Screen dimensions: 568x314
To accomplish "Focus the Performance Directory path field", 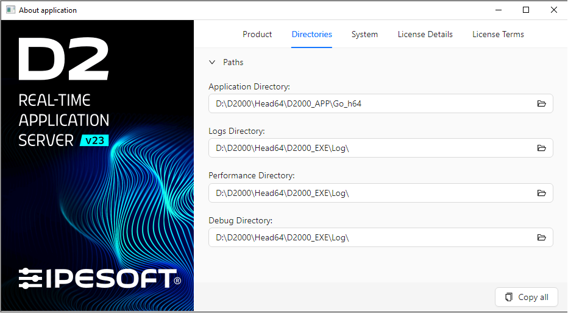I will 366,193.
